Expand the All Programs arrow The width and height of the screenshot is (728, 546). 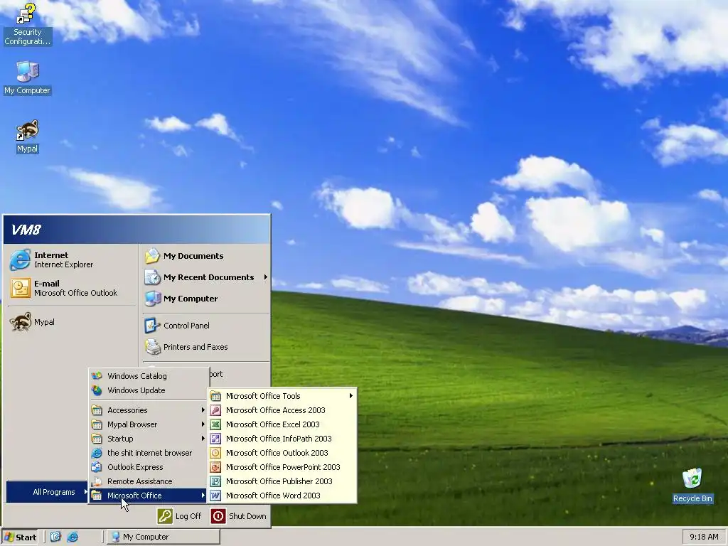pos(85,492)
